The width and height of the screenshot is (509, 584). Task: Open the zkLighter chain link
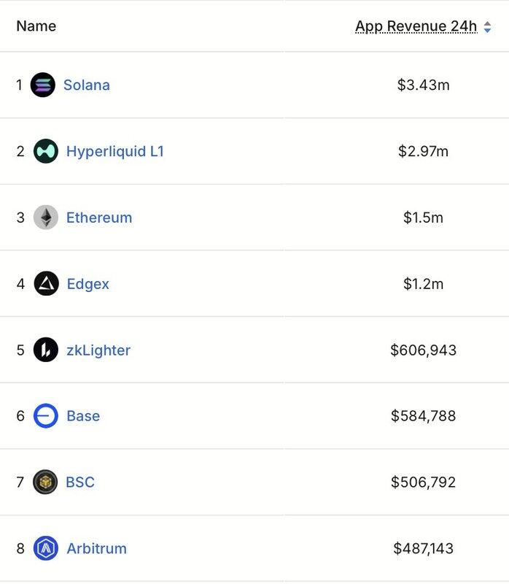(98, 350)
